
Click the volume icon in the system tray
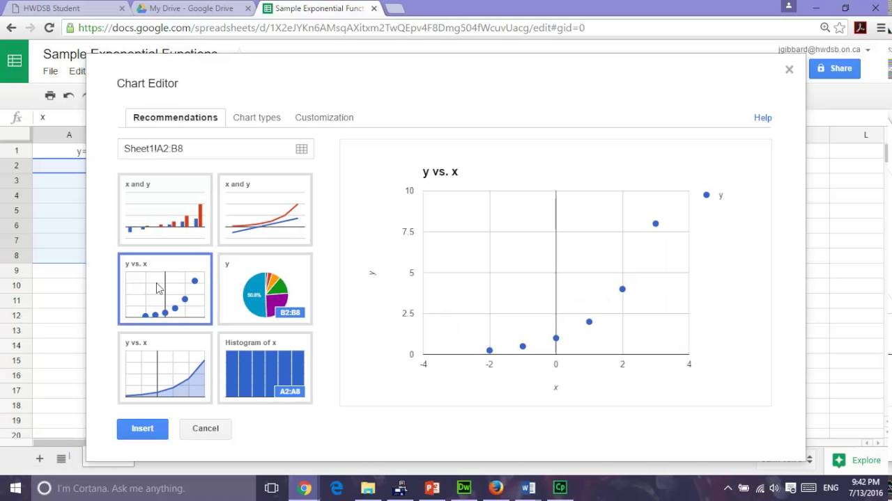pos(774,488)
